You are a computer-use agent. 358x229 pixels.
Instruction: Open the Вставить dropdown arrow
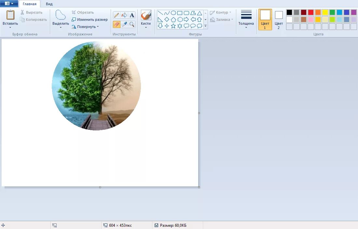tap(10, 28)
